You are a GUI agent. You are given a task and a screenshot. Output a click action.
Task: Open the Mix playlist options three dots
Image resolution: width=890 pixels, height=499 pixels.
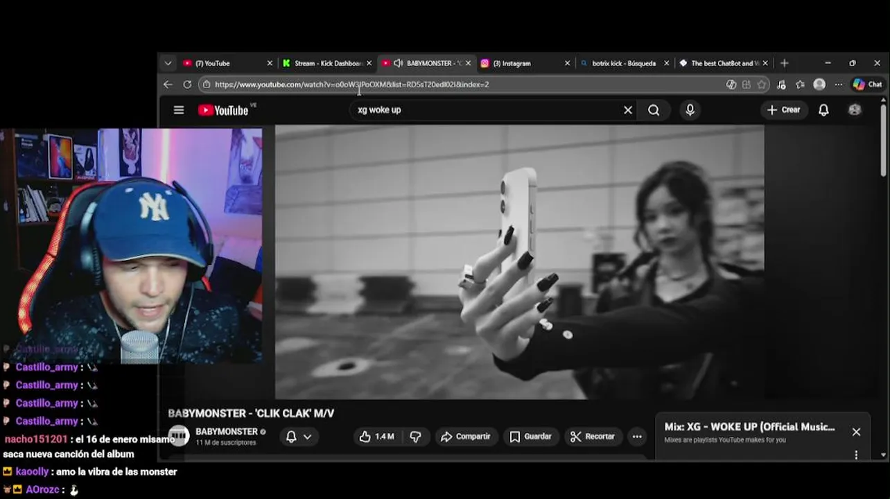pos(856,455)
